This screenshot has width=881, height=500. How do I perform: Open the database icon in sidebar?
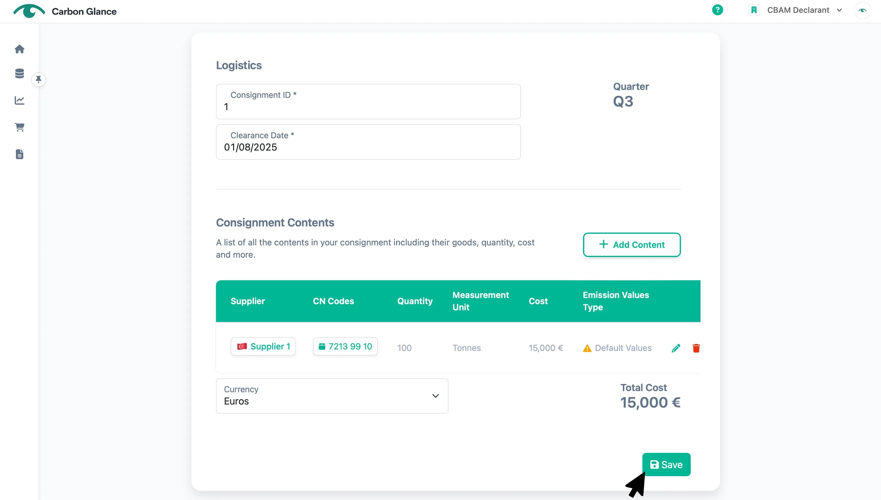(20, 73)
